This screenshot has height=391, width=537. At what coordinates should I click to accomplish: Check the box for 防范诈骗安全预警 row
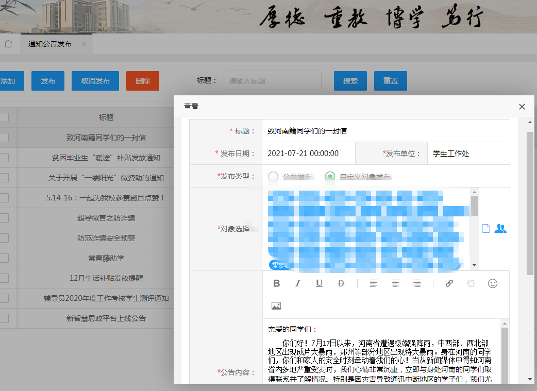4,238
